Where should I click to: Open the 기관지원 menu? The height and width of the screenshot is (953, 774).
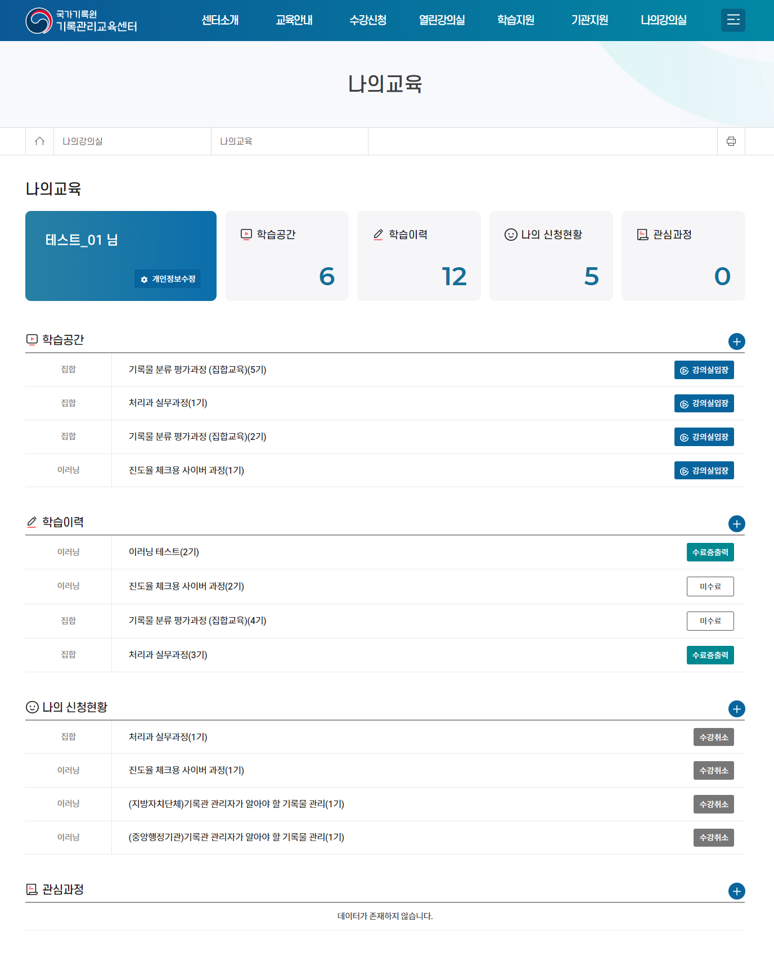click(589, 20)
